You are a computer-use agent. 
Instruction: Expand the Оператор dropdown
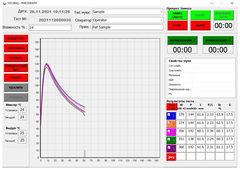click(x=161, y=20)
